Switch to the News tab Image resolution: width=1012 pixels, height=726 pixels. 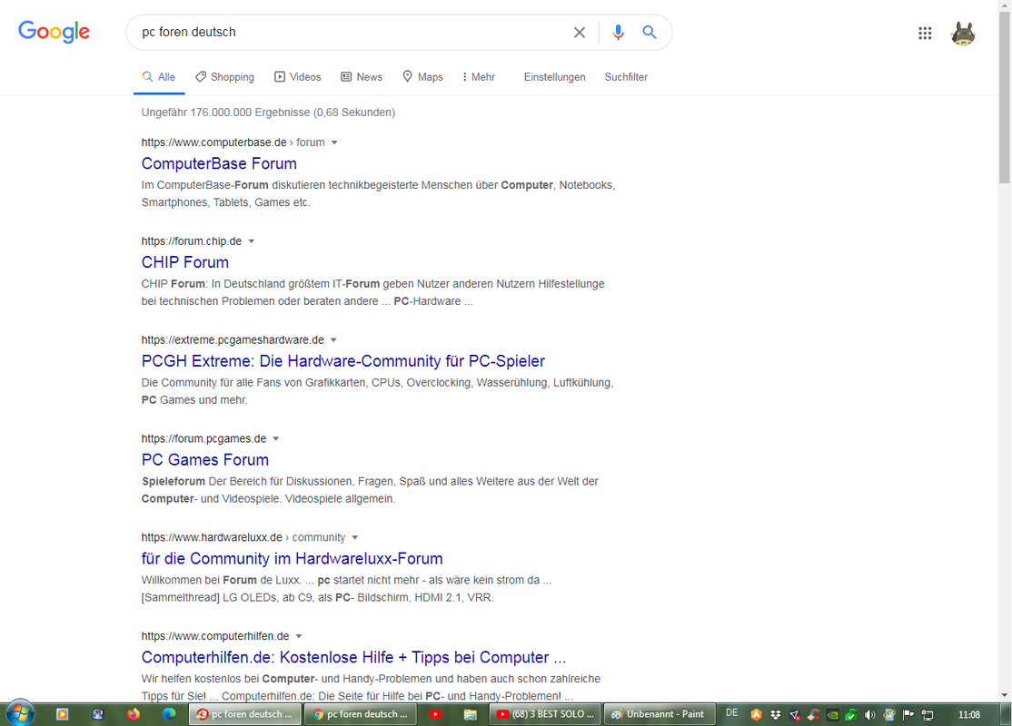pos(362,77)
